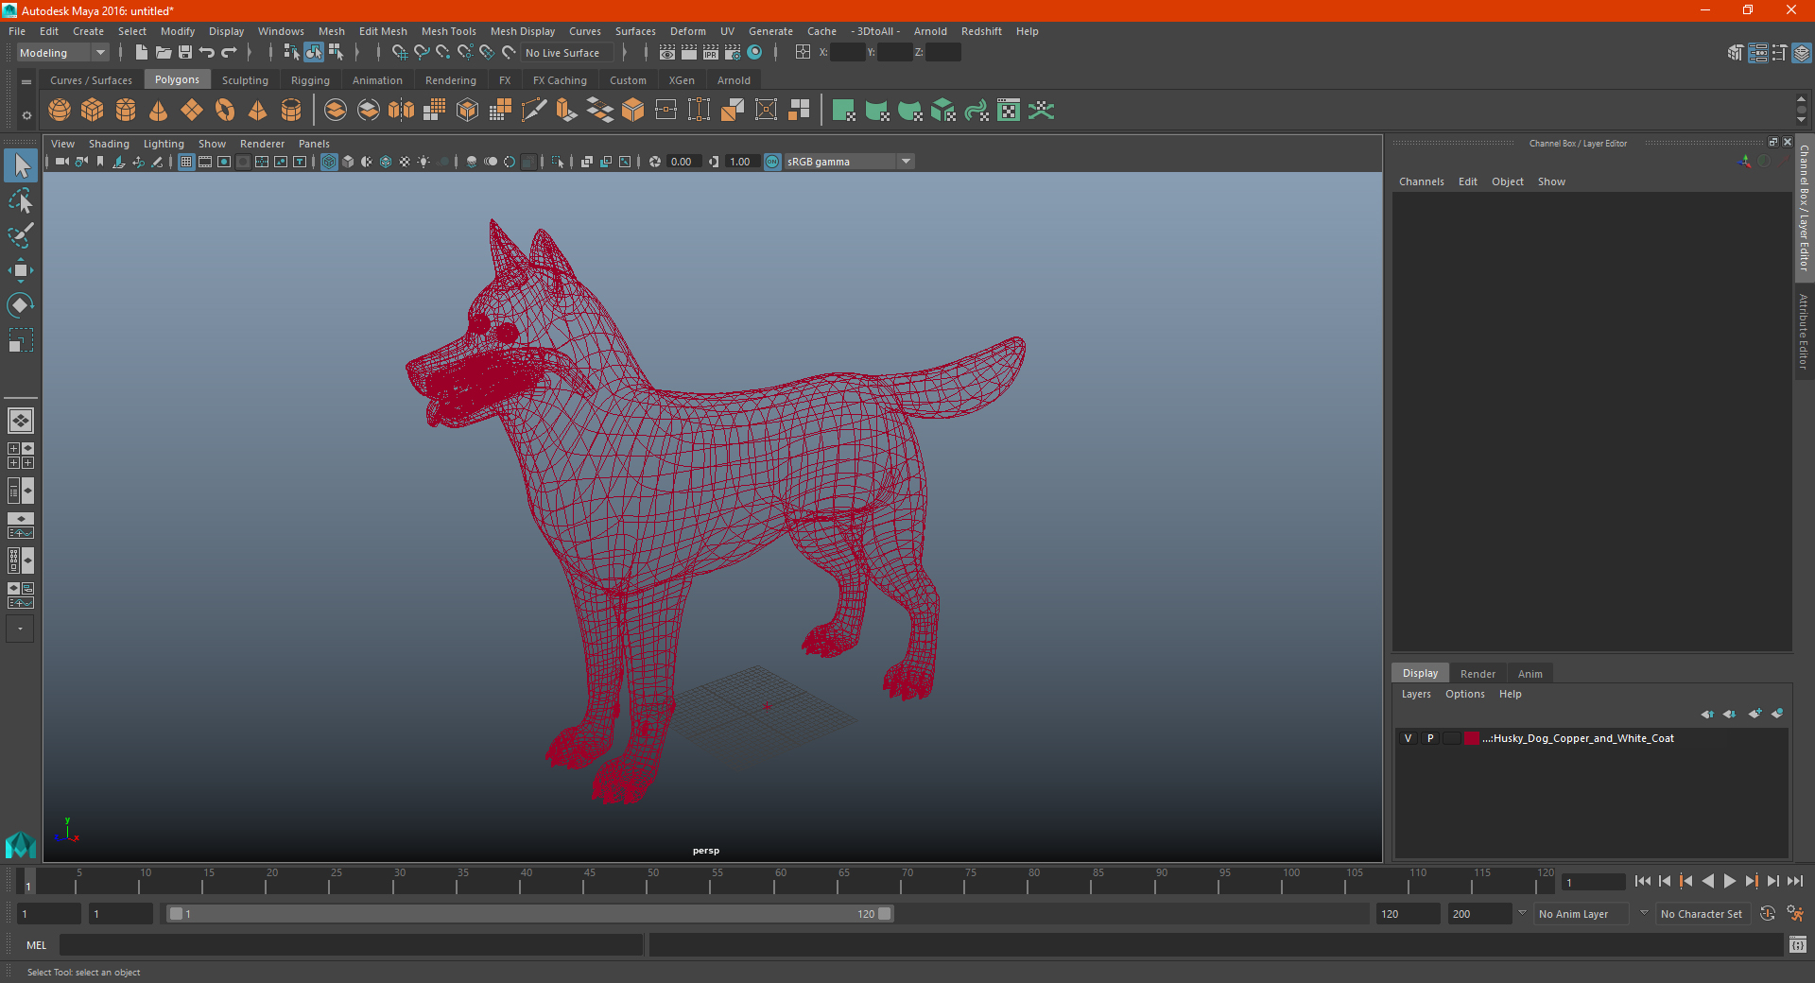Click frame 60 on the time slider

pos(780,881)
